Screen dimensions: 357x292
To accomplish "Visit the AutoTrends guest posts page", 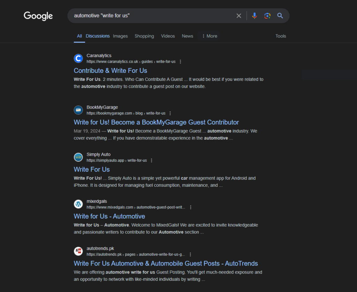I will click(x=166, y=263).
